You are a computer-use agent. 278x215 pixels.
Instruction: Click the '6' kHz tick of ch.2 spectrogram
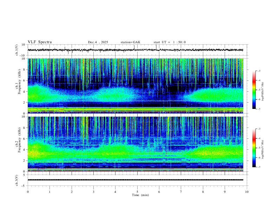[x=24, y=139]
